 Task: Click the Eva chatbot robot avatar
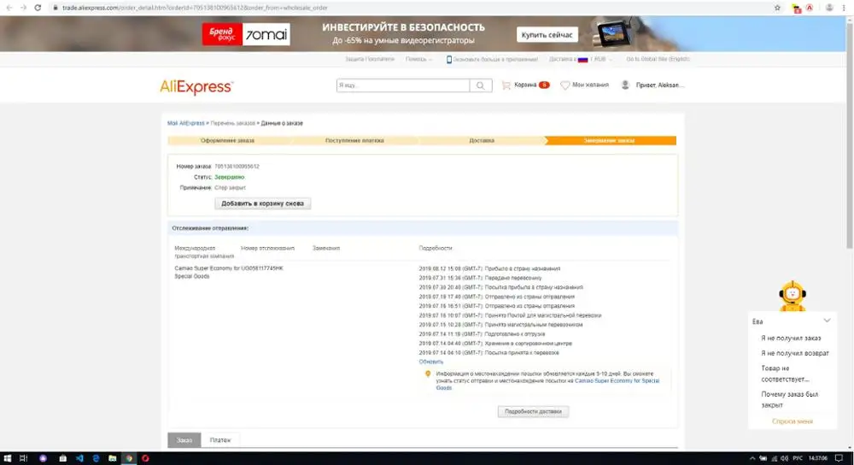[793, 296]
